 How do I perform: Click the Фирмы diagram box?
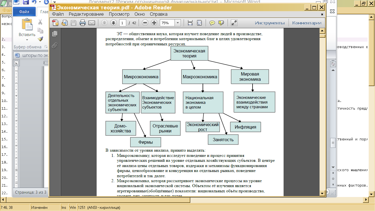tap(145, 142)
